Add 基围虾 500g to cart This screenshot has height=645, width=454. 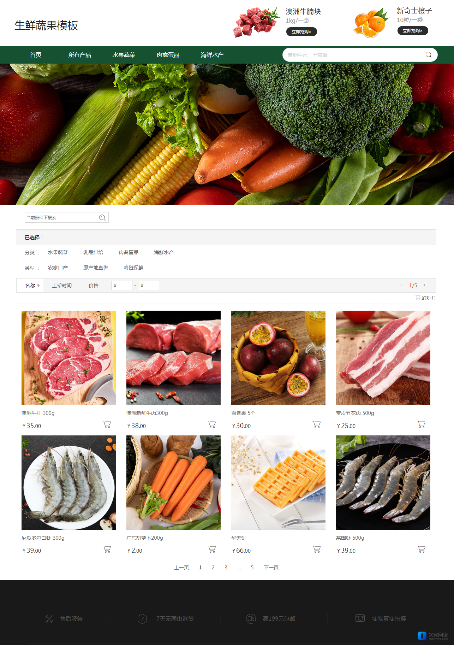pyautogui.click(x=421, y=549)
